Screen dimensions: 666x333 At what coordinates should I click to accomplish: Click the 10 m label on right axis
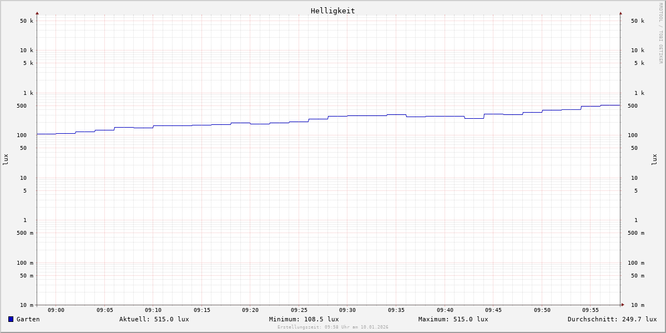point(637,305)
